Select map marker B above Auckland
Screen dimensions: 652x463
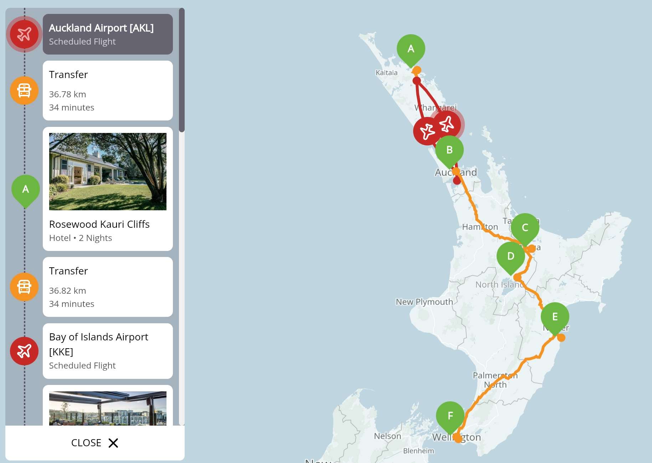pos(449,150)
